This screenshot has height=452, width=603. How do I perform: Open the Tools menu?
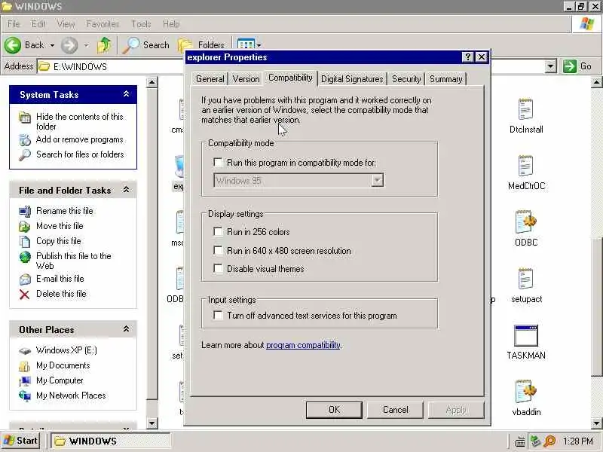pyautogui.click(x=141, y=24)
